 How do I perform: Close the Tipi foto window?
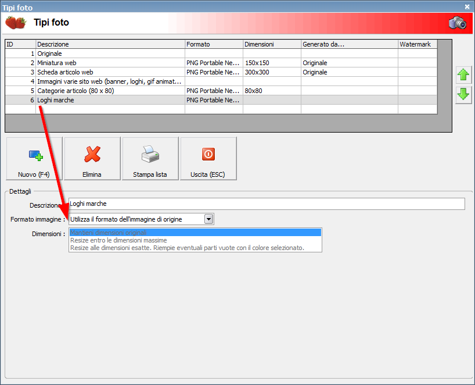467,6
